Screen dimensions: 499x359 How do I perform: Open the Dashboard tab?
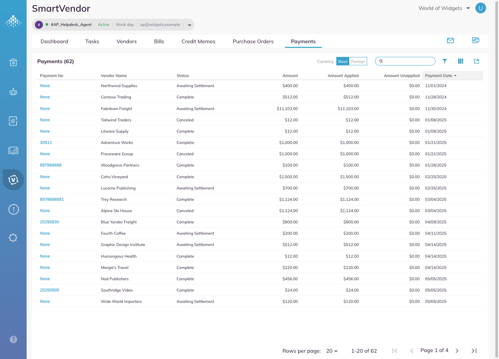[54, 42]
